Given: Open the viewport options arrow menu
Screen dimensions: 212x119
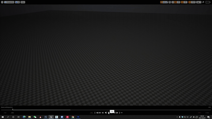Looking at the screenshot, I should [x=2, y=2].
